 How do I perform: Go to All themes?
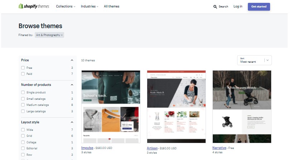click(111, 6)
